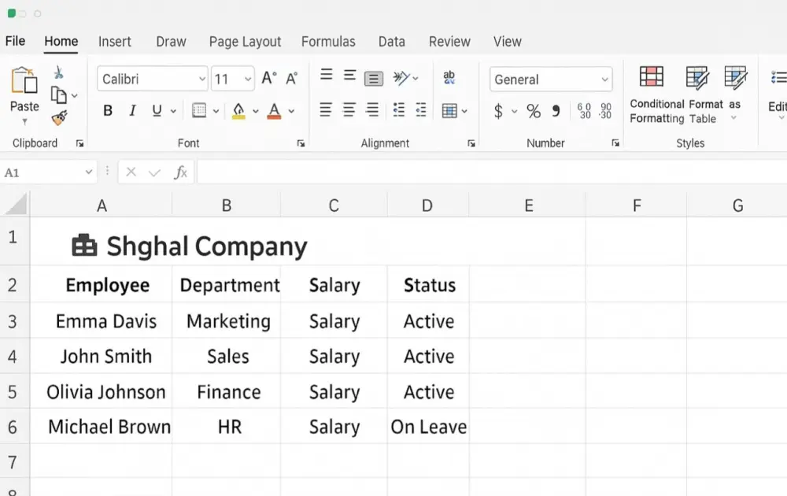Switch to the Formulas ribbon tab
This screenshot has height=496, width=787.
tap(328, 41)
